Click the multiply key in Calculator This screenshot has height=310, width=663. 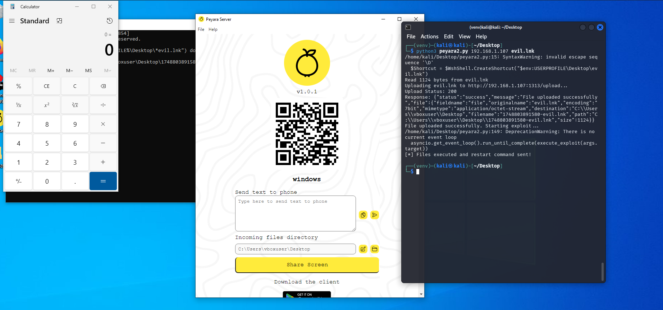tap(103, 124)
